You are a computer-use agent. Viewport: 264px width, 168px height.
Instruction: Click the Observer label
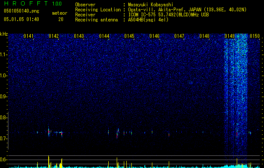click(x=85, y=5)
